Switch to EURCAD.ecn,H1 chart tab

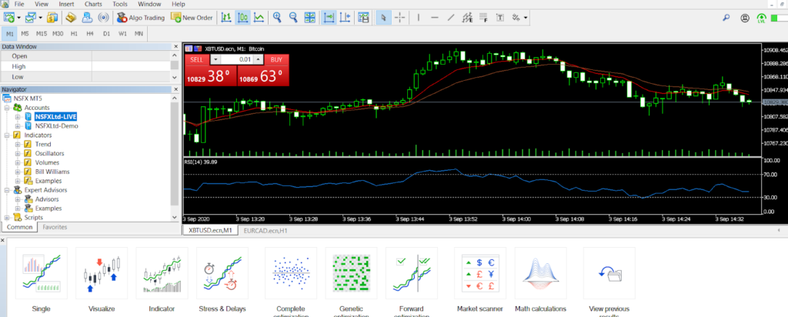pos(265,230)
